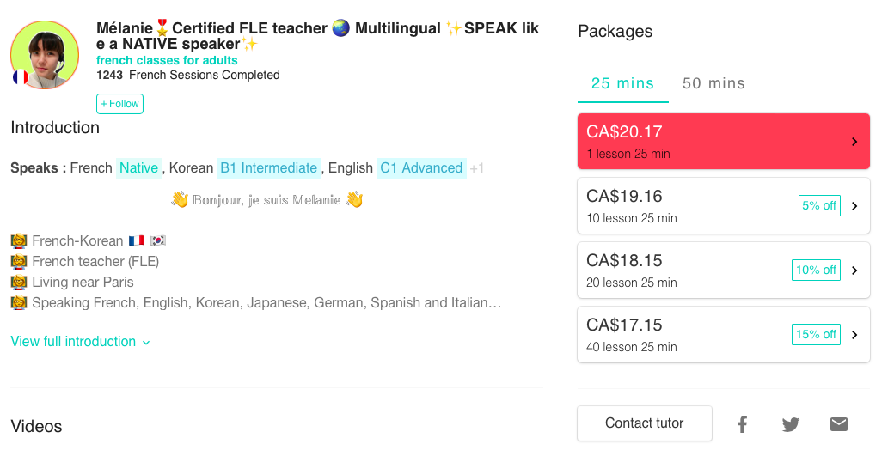
Task: Share tutor profile via email icon
Action: click(839, 424)
